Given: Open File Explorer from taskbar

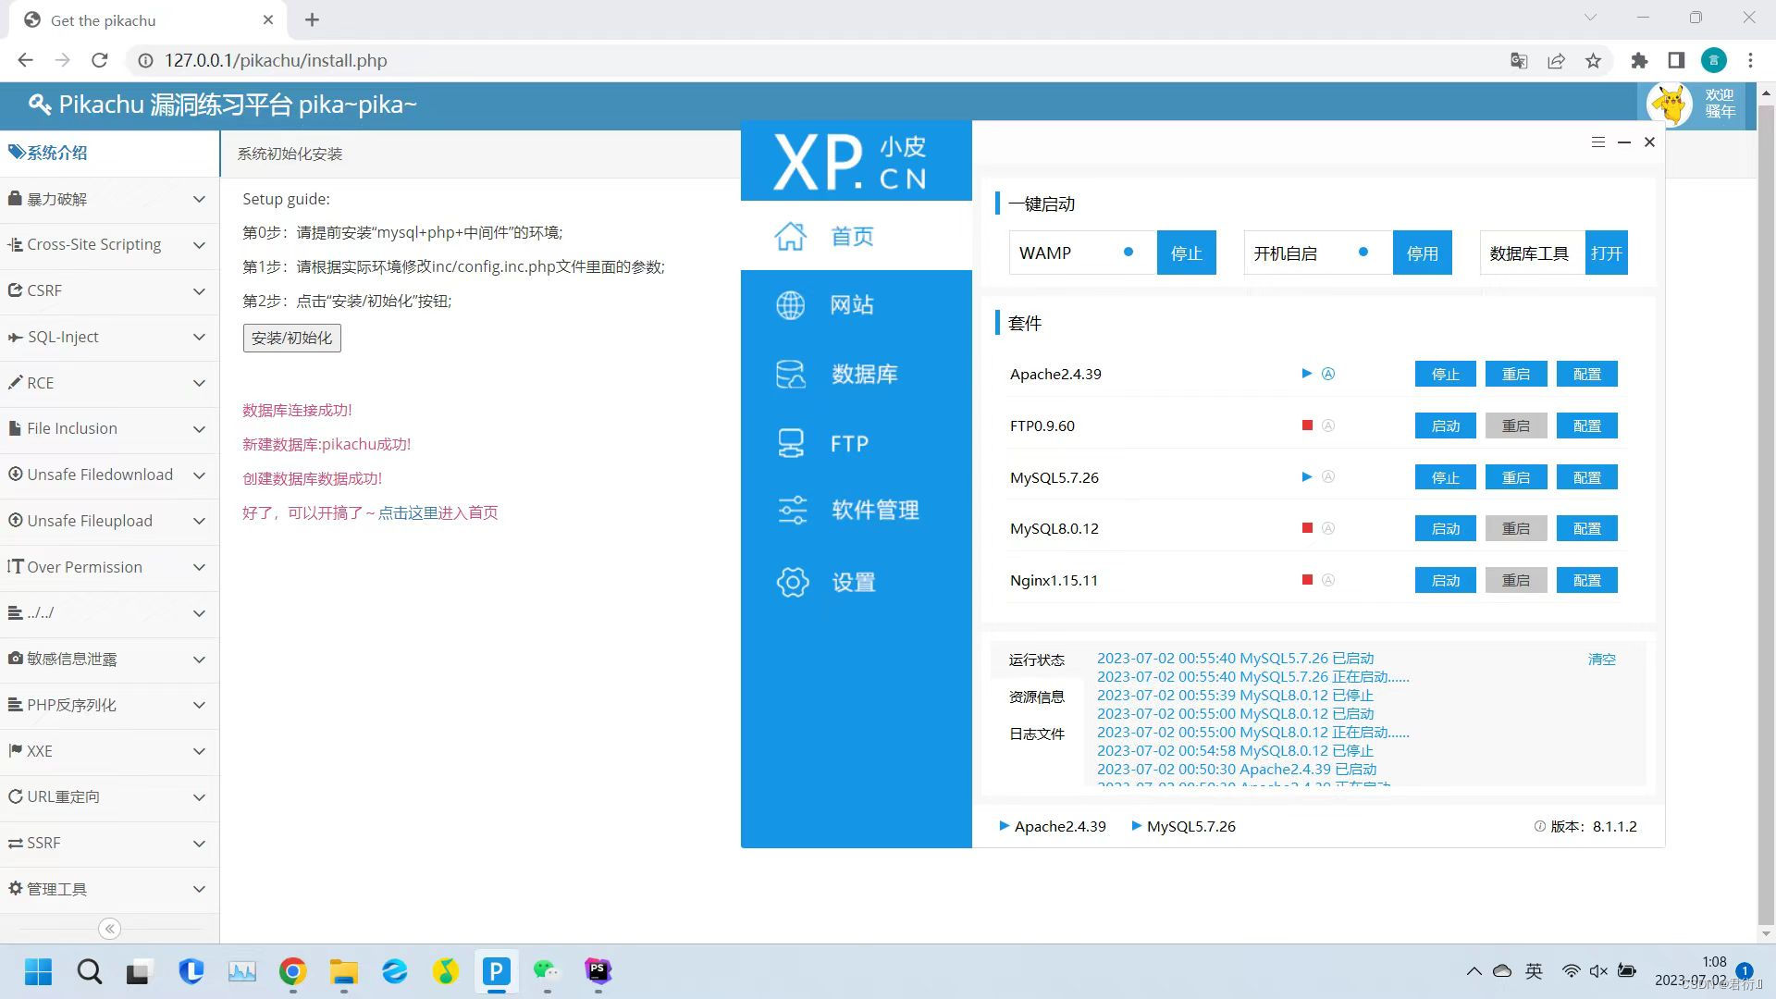Looking at the screenshot, I should (x=344, y=971).
